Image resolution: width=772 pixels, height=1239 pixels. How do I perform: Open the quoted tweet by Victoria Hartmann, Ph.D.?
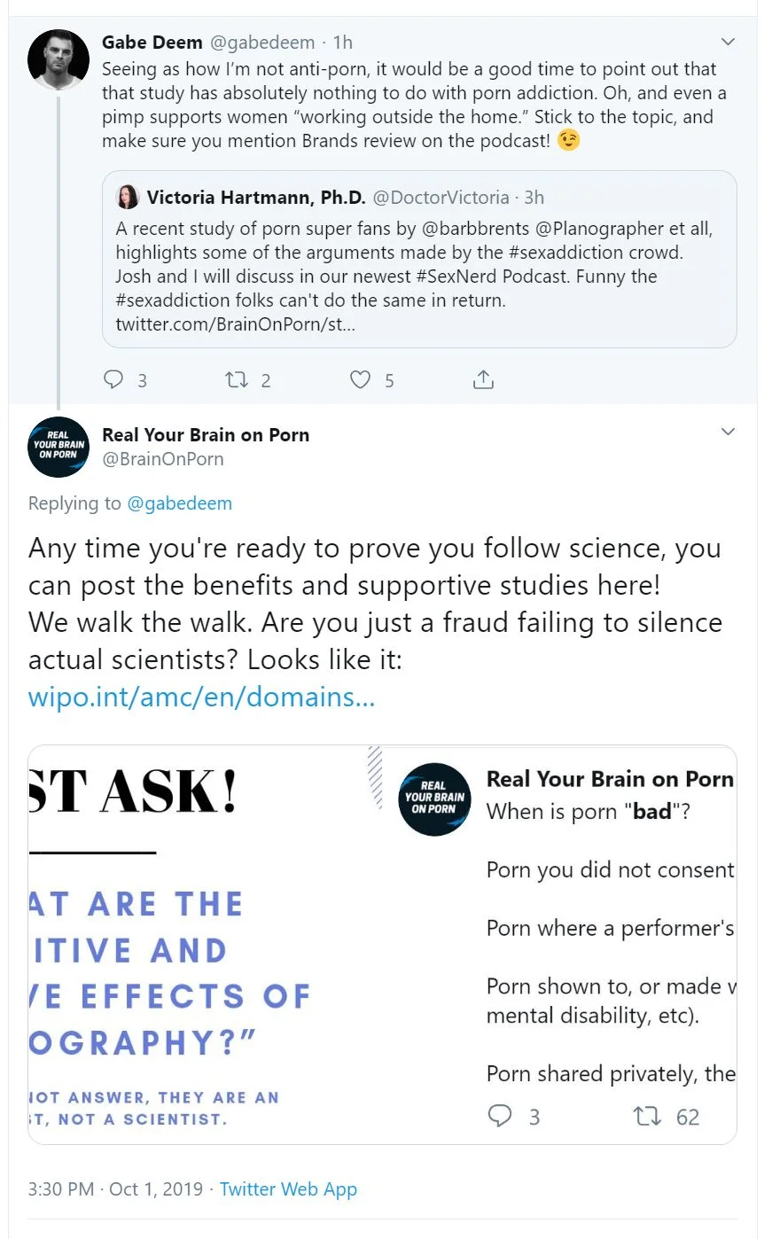coord(419,259)
